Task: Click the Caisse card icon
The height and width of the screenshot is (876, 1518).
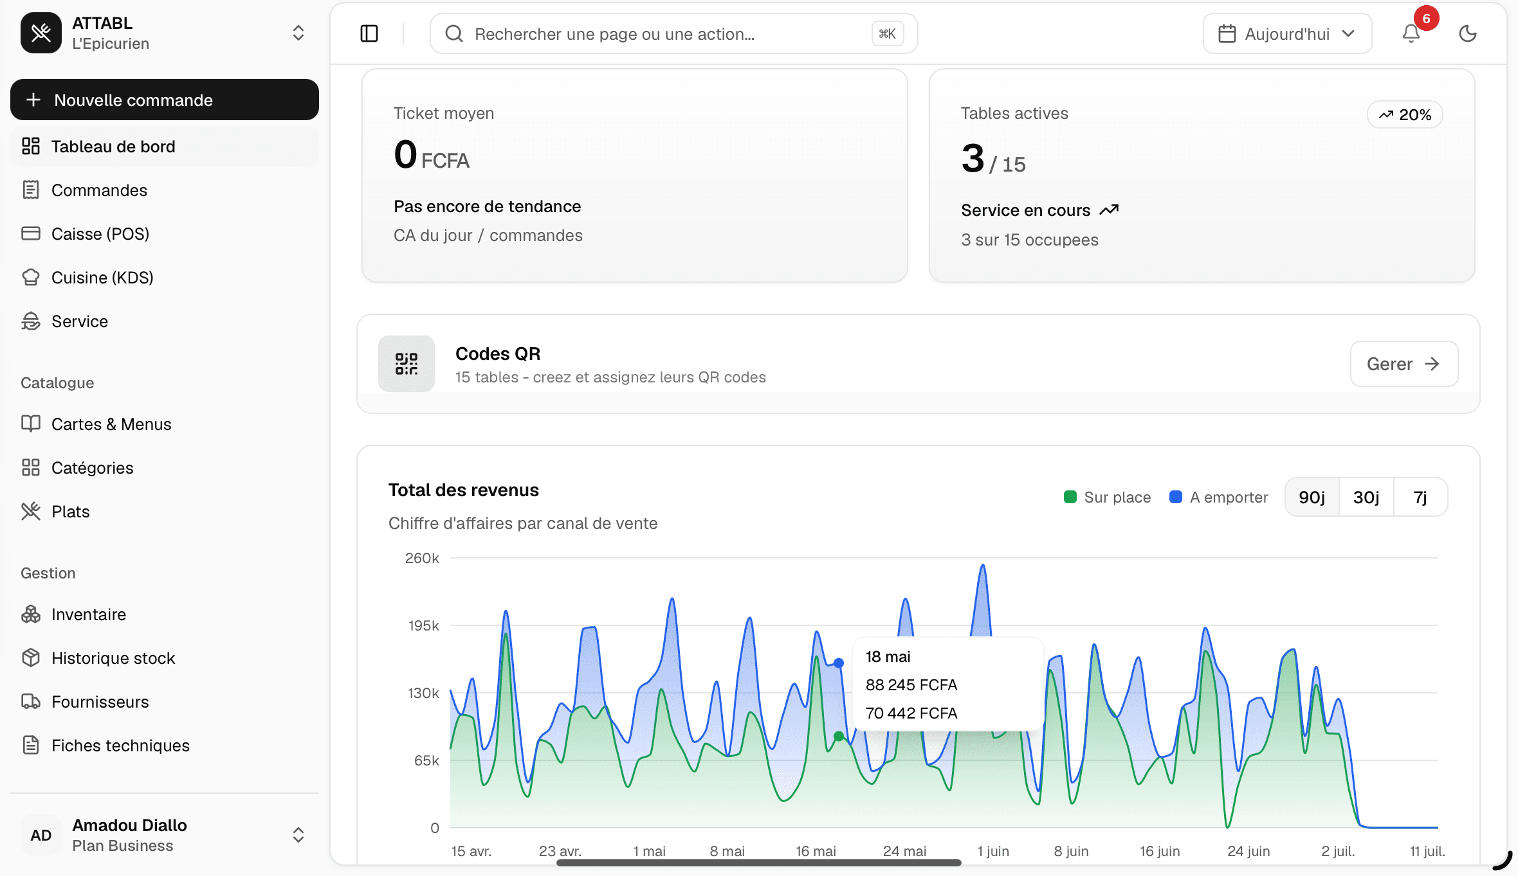Action: (31, 233)
